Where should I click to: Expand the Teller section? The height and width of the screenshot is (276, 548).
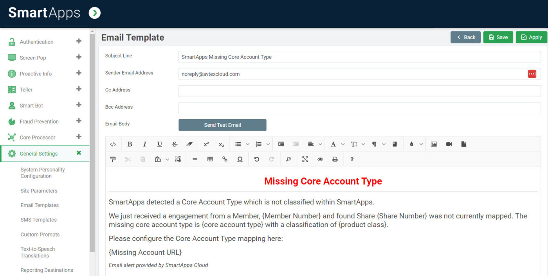tap(79, 89)
